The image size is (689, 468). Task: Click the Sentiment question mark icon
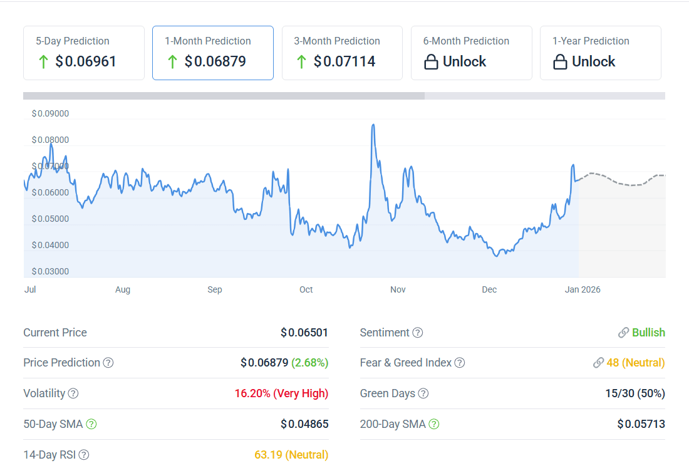click(x=417, y=333)
